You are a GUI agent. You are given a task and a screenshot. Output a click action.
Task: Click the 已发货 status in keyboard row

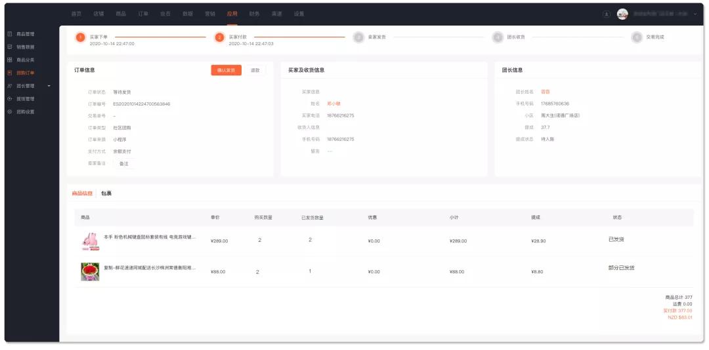(616, 239)
